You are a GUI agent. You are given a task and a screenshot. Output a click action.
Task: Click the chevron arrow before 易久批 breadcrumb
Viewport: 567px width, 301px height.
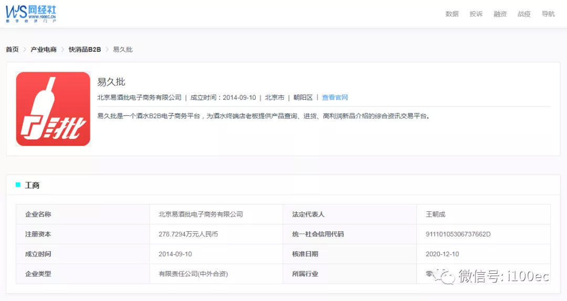click(x=107, y=49)
